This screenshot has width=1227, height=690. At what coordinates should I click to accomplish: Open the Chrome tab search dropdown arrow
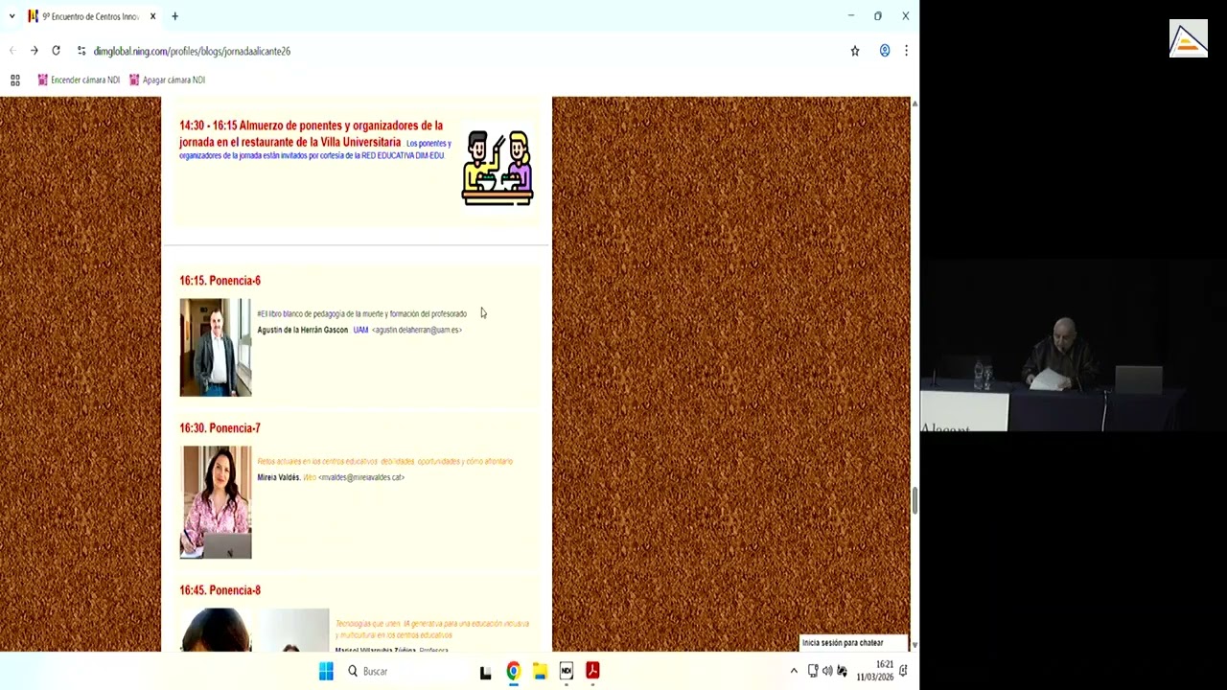point(12,16)
